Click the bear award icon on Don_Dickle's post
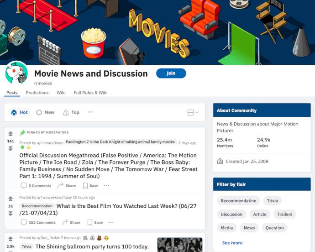 click(x=99, y=238)
